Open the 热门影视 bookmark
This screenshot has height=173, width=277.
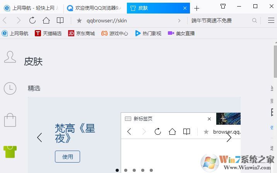148,33
